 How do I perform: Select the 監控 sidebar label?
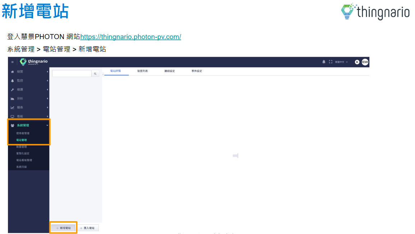tap(20, 81)
